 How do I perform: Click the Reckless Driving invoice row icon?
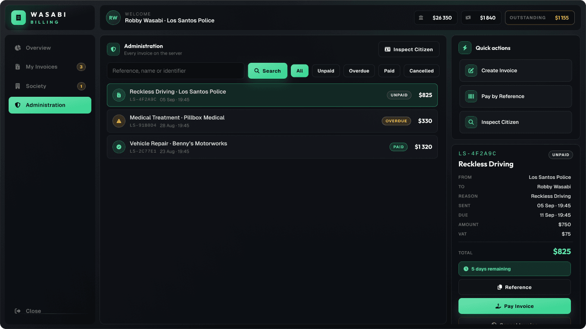coord(119,95)
